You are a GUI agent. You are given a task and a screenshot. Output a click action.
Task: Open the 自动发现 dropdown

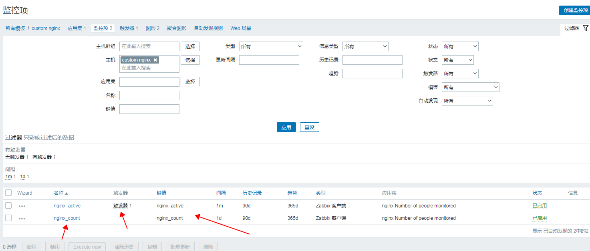[x=467, y=101]
